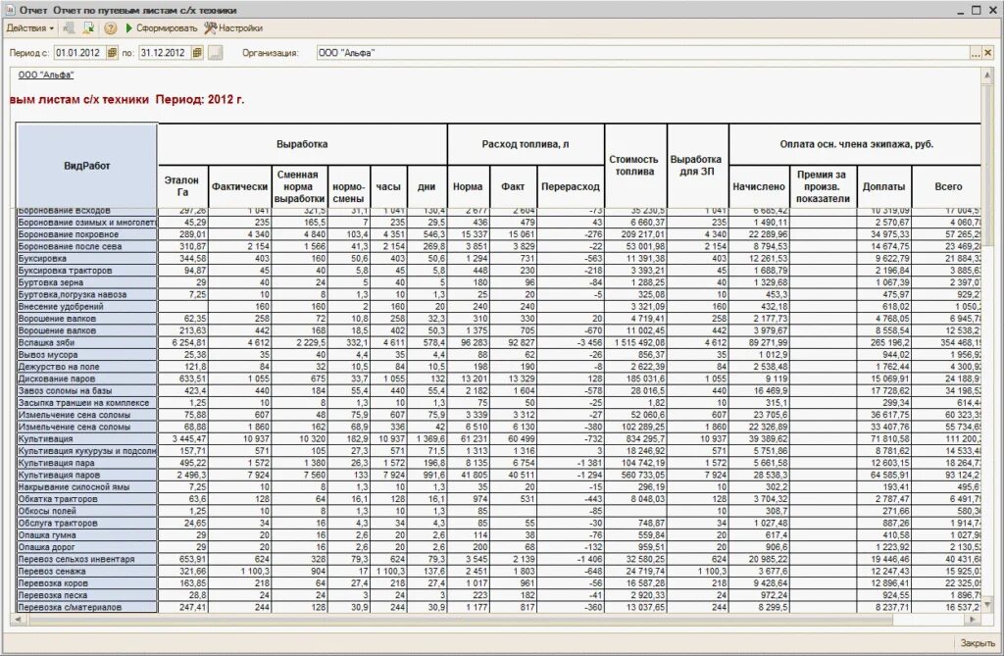Click Сформировать to generate the report
1004x656 pixels.
click(162, 28)
